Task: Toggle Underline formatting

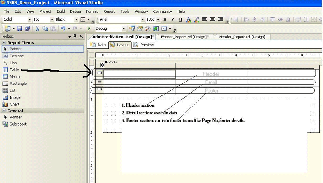Action: (x=180, y=19)
